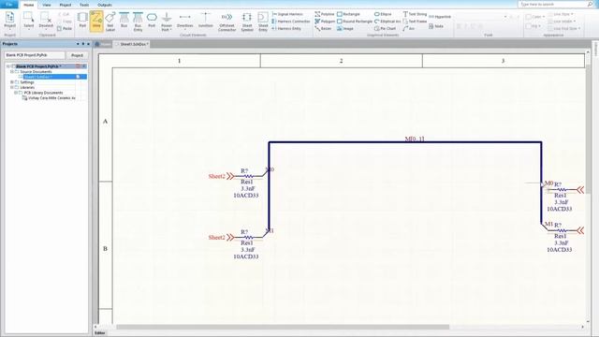This screenshot has width=599, height=337.
Task: Choose the Rectangle drawing tool
Action: 348,14
